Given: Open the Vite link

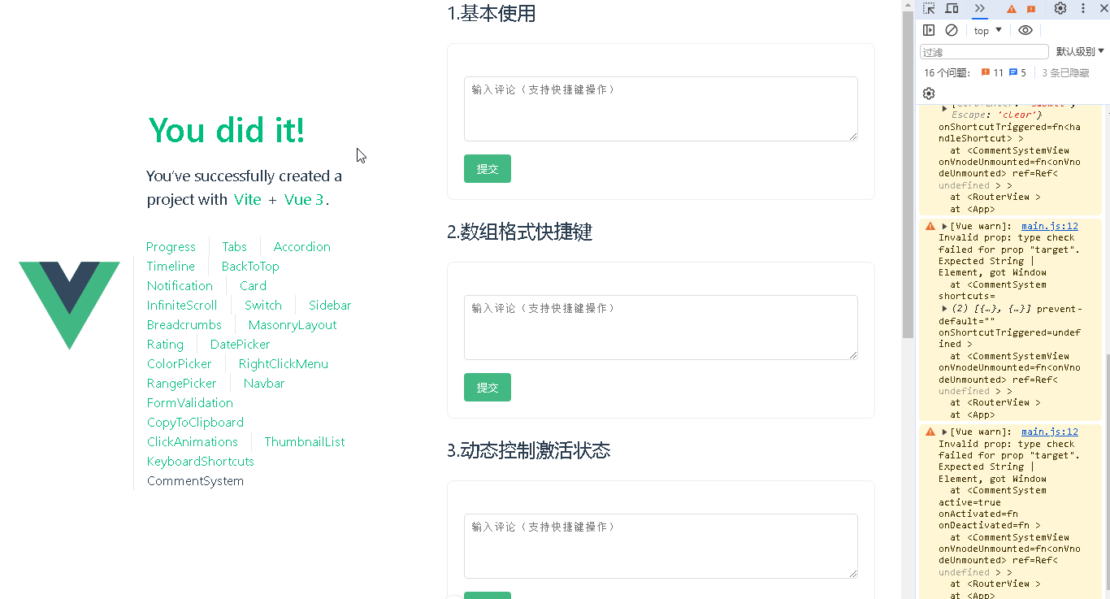Looking at the screenshot, I should [x=248, y=200].
